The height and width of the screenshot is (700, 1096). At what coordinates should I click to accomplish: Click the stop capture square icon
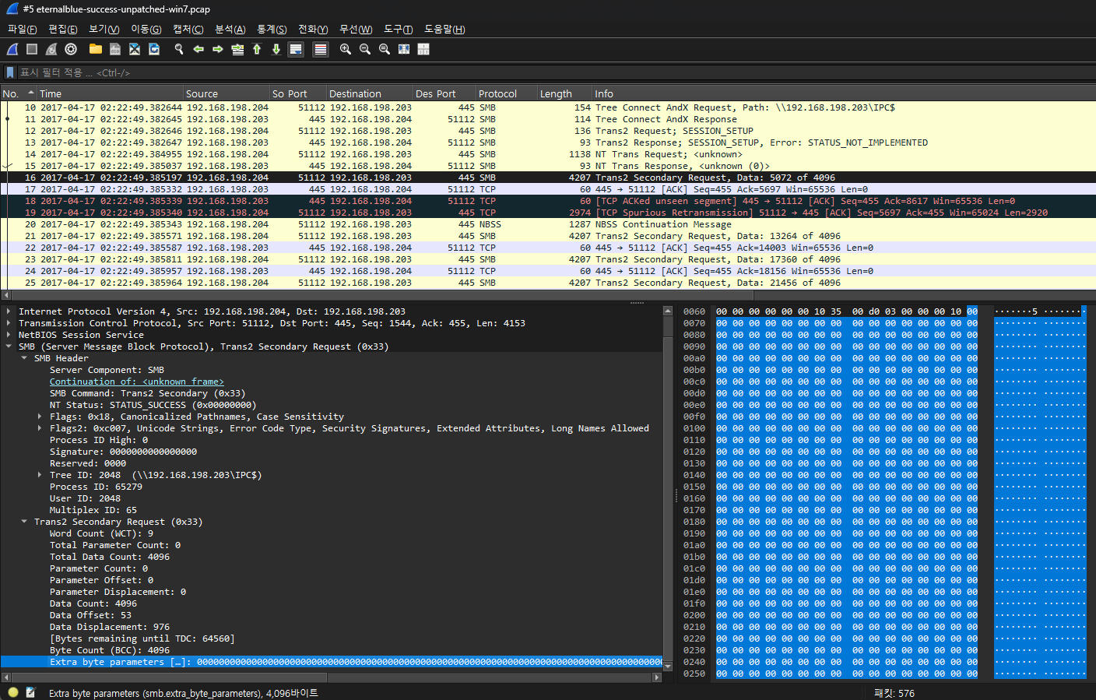click(32, 49)
